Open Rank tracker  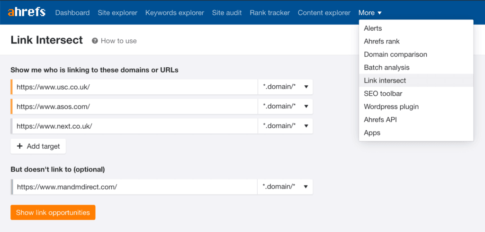coord(269,13)
